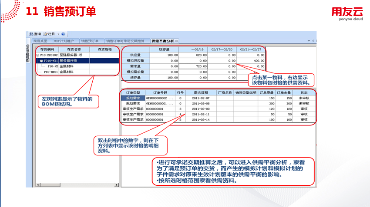
Task: Select the highlighted 规划需求 cell in first row
Action: tap(133, 98)
